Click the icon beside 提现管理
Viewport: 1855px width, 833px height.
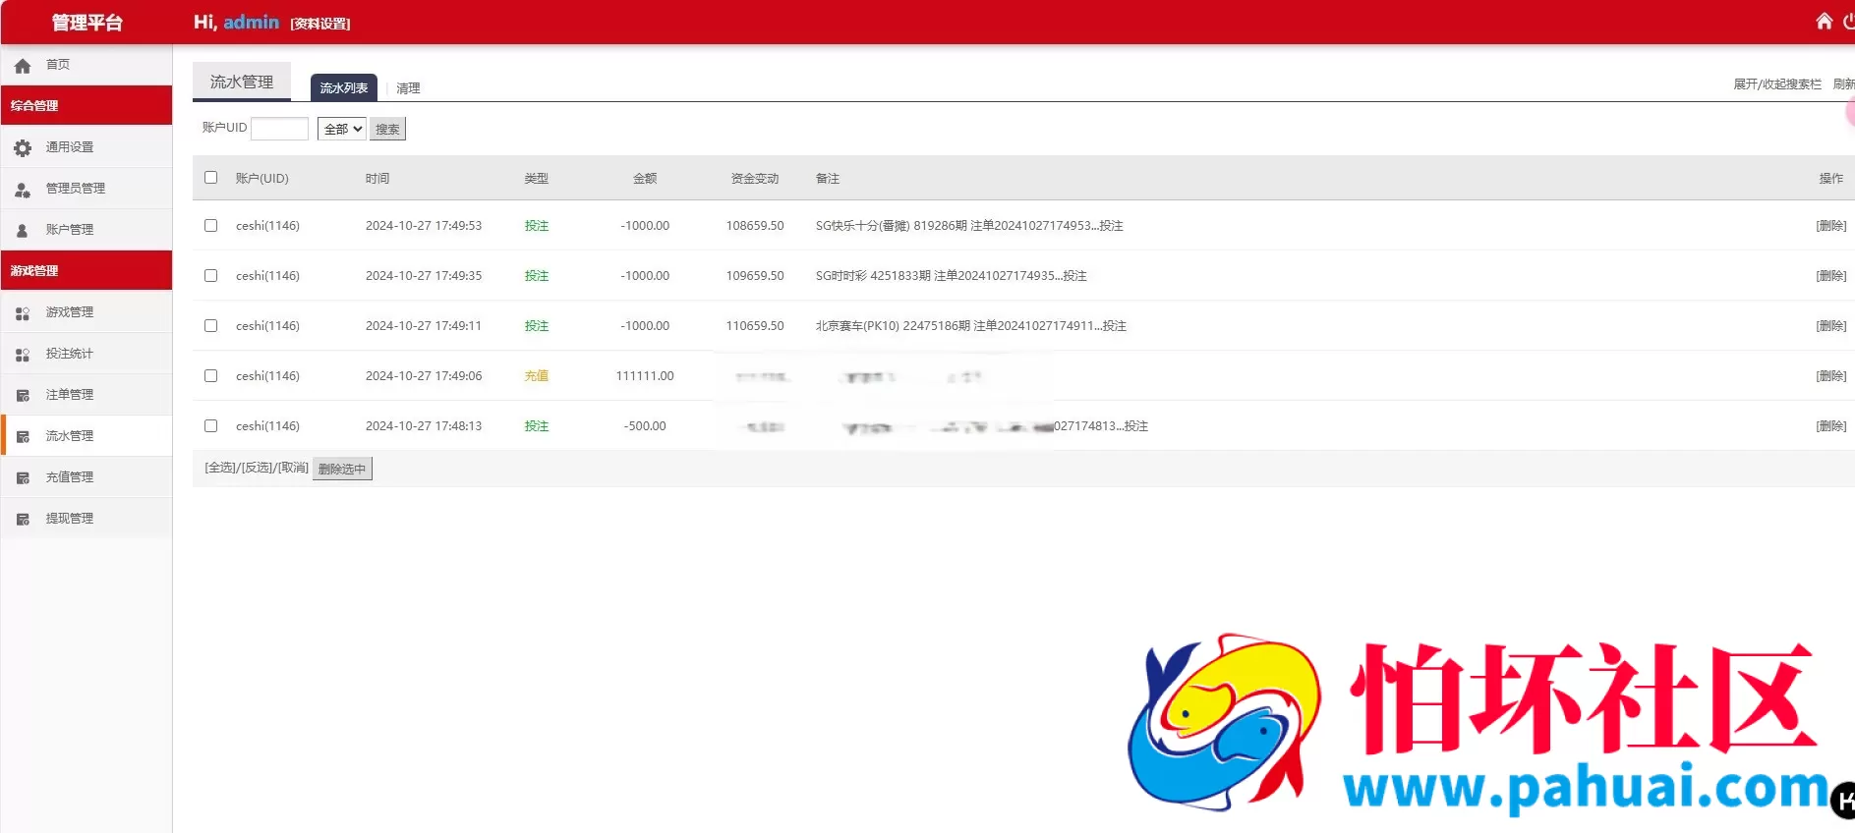click(23, 520)
